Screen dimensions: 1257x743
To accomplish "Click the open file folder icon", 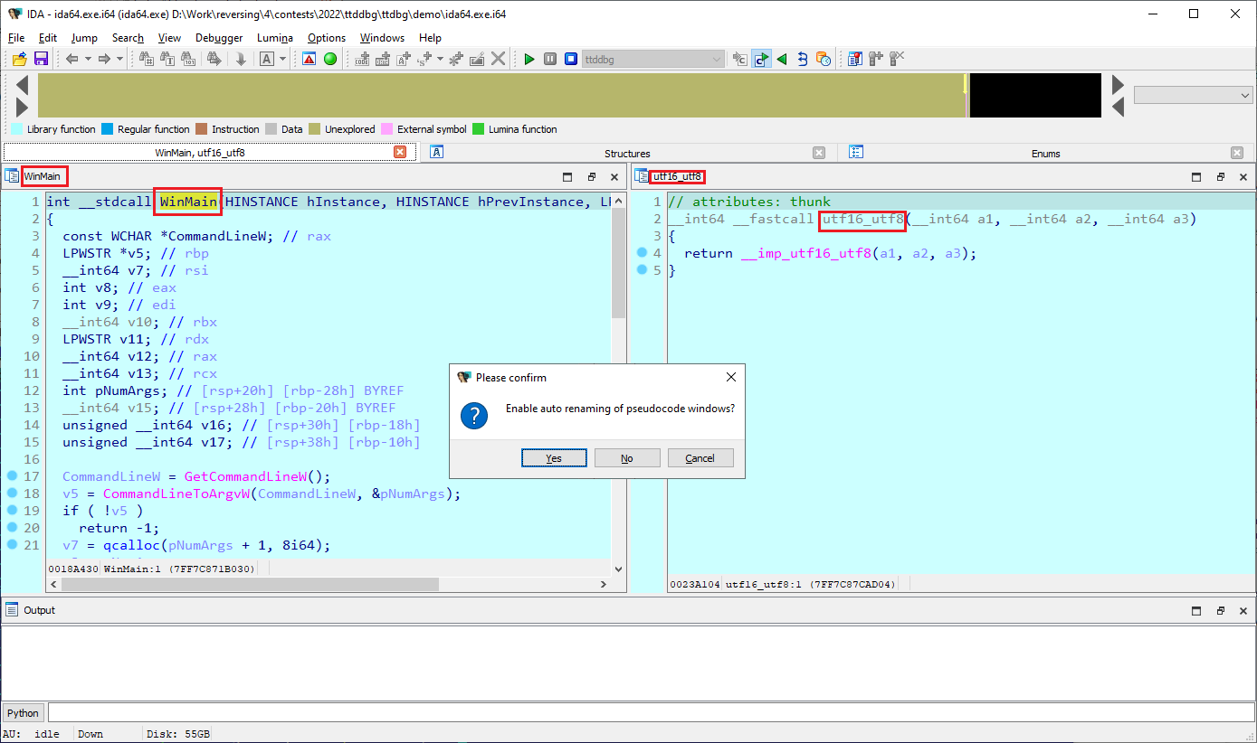I will 19,59.
